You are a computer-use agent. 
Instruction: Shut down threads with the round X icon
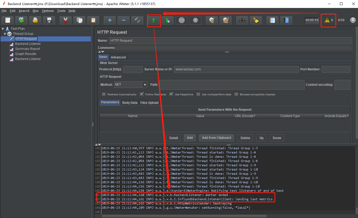click(195, 20)
